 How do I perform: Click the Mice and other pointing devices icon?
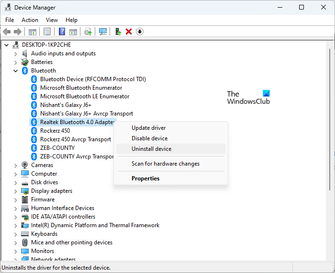[x=25, y=242]
